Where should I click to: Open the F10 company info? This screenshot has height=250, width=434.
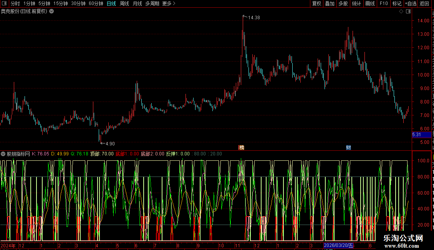pos(384,3)
